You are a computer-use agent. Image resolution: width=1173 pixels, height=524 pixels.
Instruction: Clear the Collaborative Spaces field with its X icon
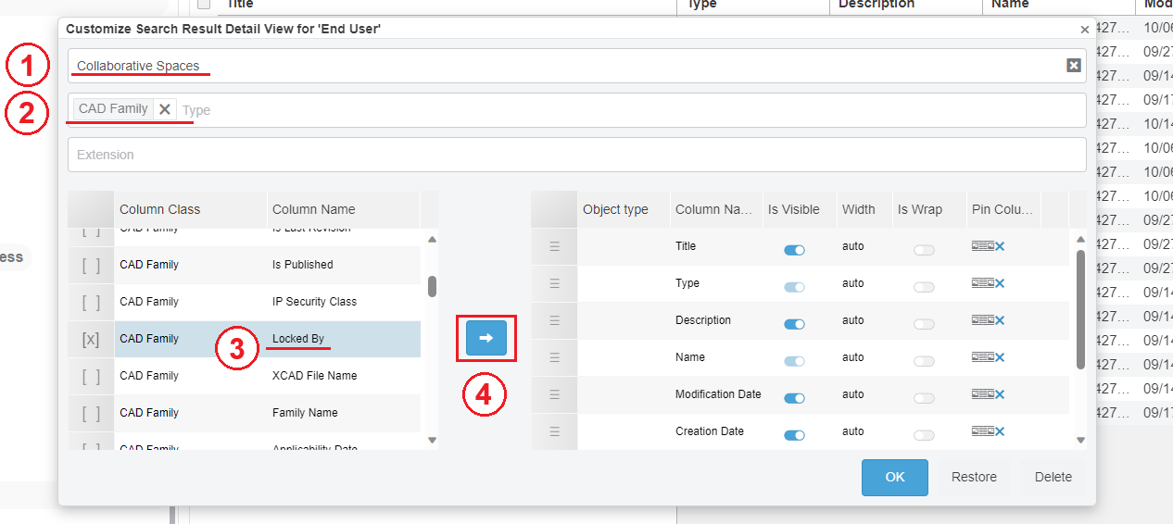click(x=1073, y=65)
